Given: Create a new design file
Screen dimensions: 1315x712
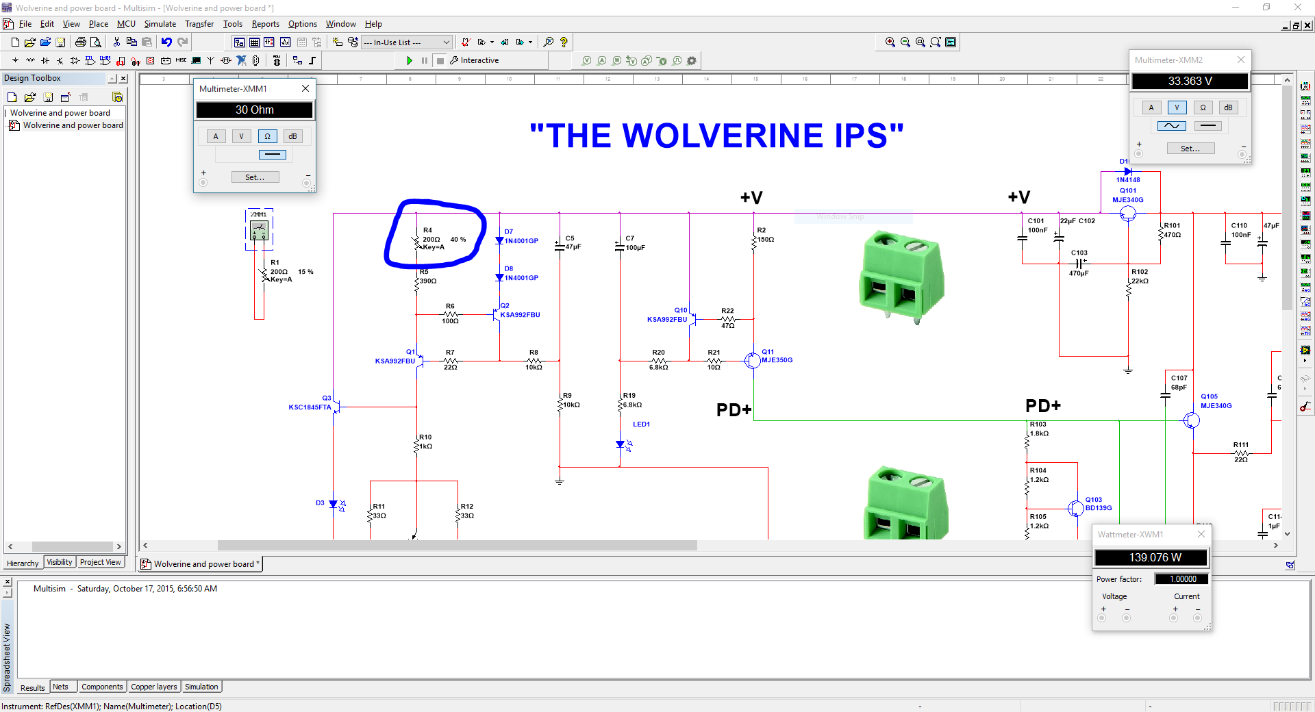Looking at the screenshot, I should (15, 42).
